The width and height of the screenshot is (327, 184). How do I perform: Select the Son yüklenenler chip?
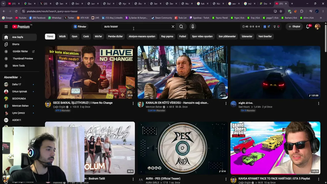tap(227, 36)
